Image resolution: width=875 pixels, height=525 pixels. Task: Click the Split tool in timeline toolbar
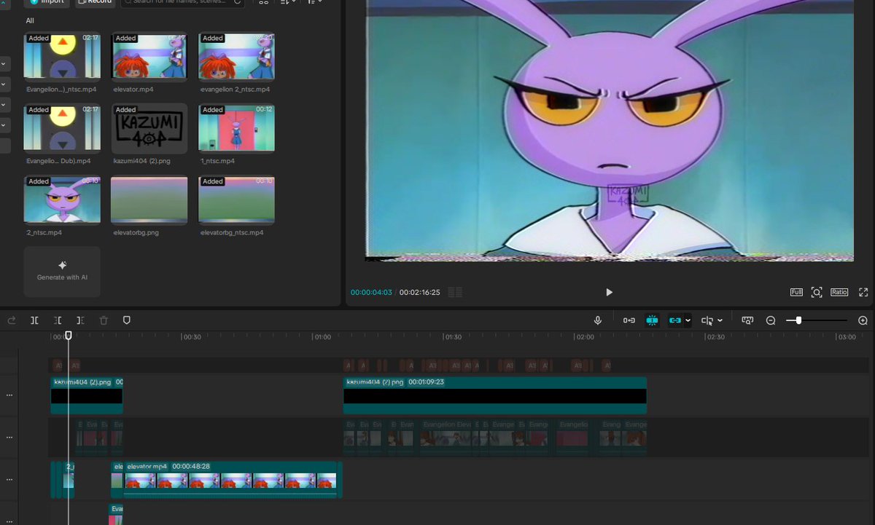(x=34, y=320)
